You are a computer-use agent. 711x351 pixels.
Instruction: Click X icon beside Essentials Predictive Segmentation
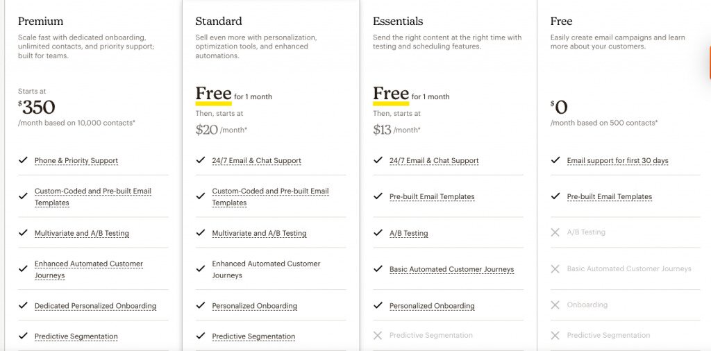tap(378, 336)
